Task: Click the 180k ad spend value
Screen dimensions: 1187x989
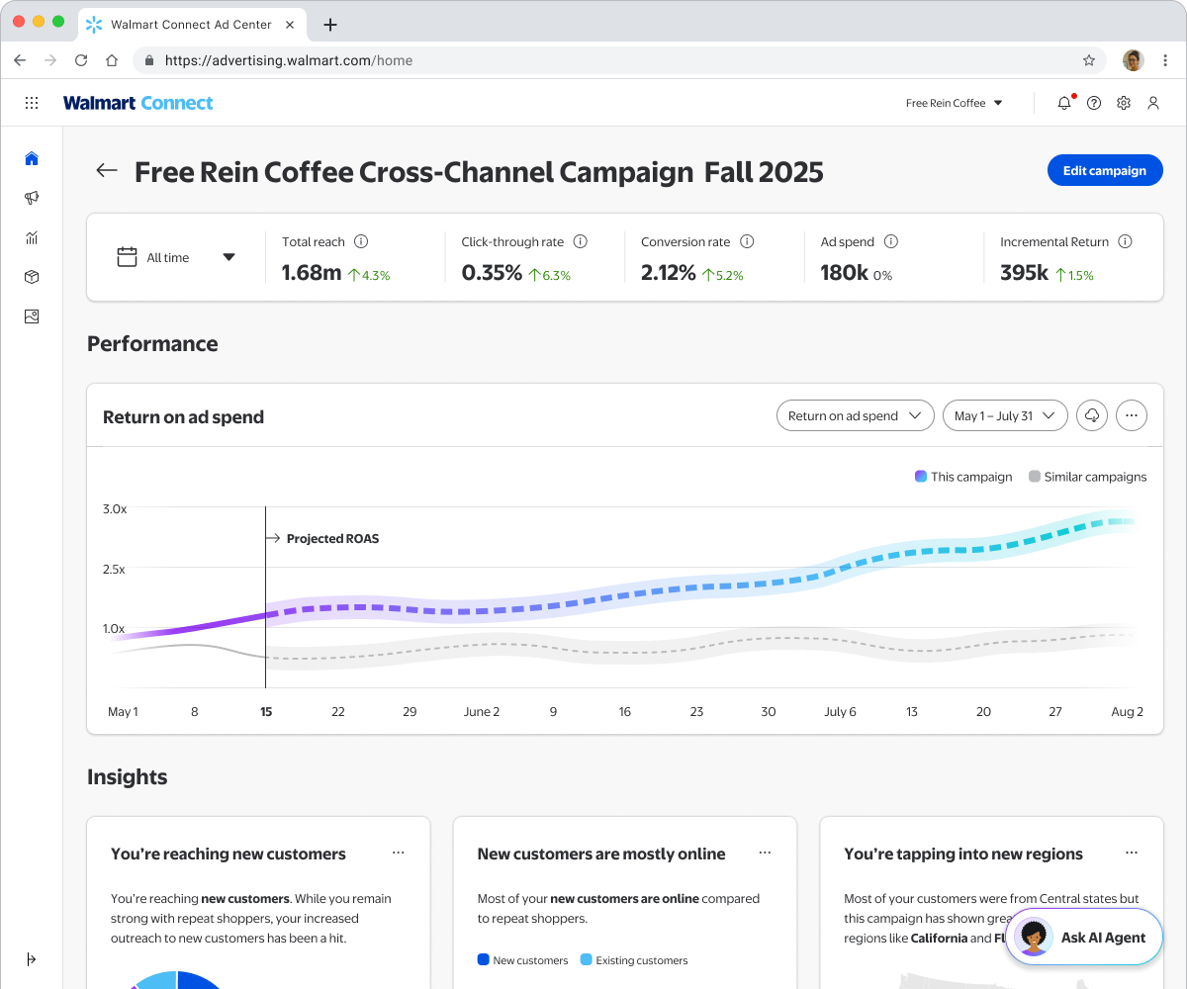Action: coord(845,273)
